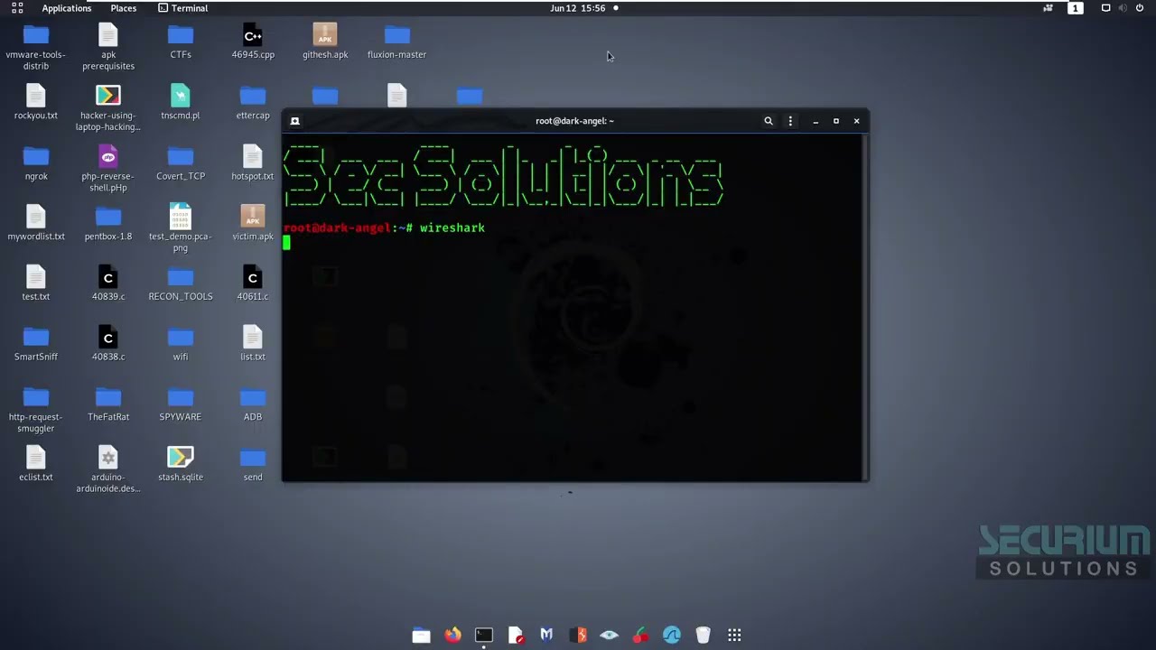Screen dimensions: 1156x650
Task: Select stash.sqlite file
Action: (181, 464)
